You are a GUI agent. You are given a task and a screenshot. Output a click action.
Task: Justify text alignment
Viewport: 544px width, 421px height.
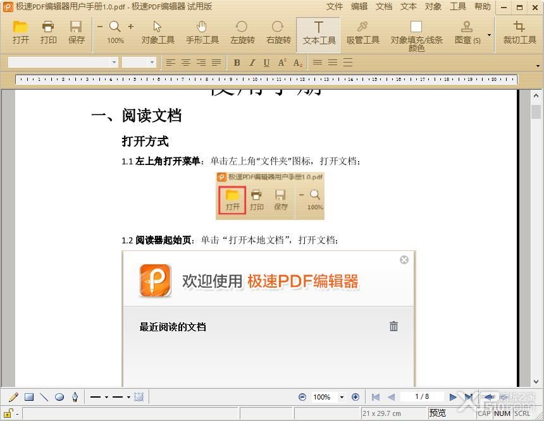[216, 63]
